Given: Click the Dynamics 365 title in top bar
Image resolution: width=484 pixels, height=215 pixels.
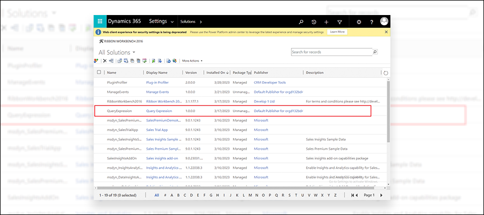Looking at the screenshot, I should 124,21.
